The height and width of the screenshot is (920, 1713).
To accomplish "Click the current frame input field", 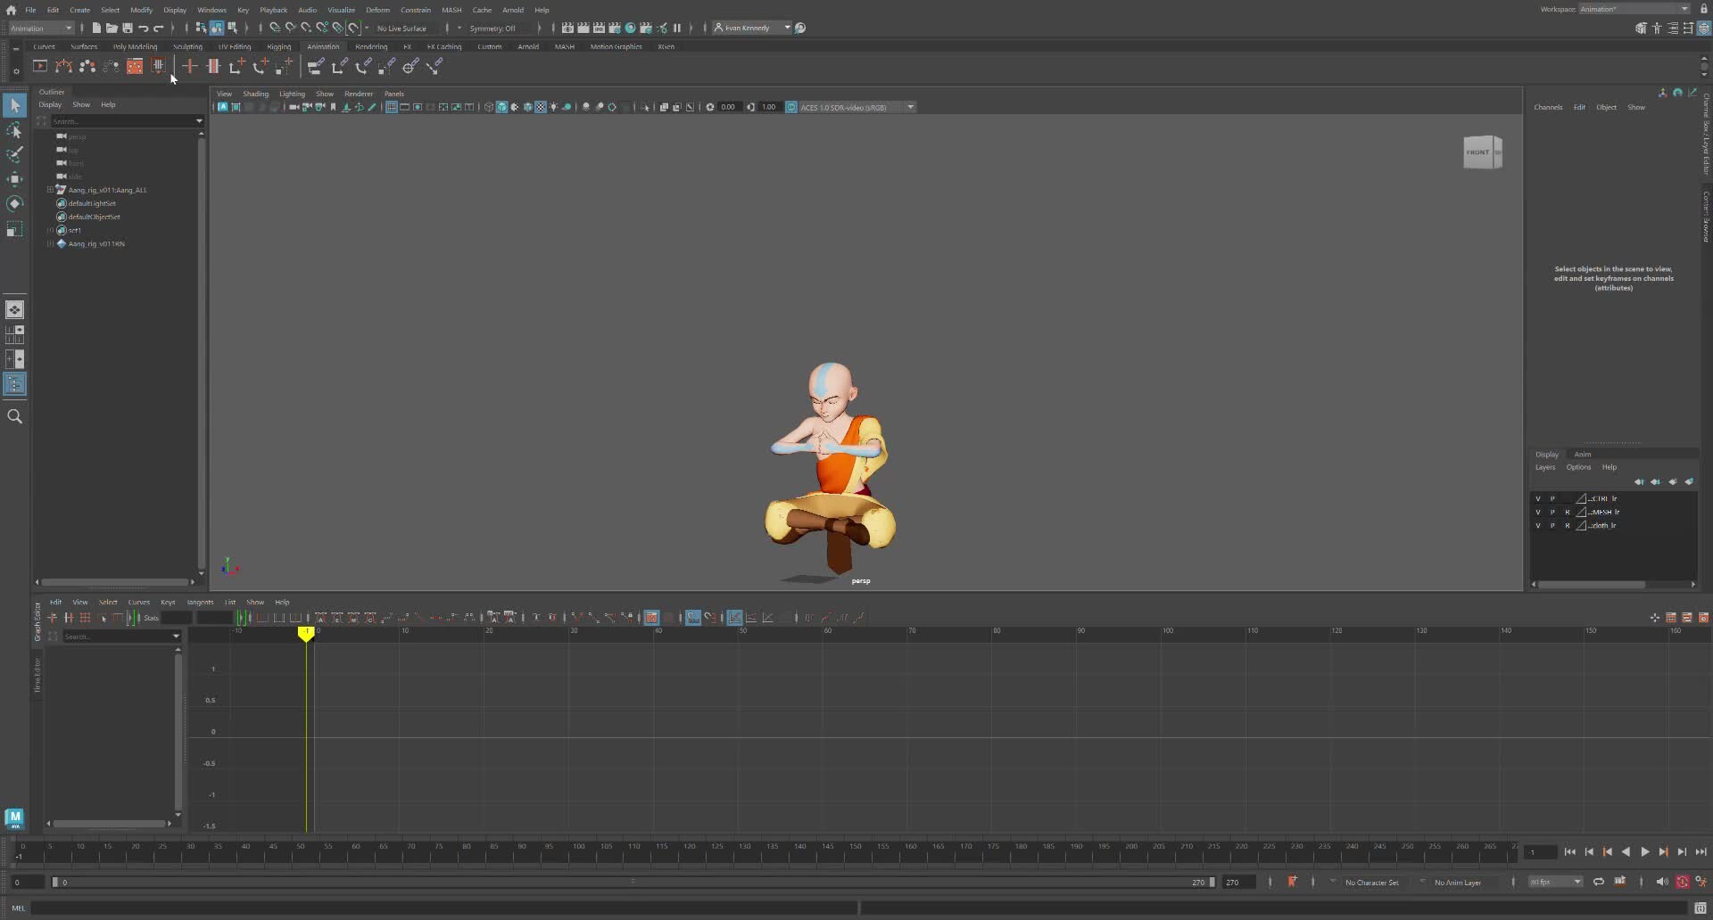I will pyautogui.click(x=1539, y=852).
